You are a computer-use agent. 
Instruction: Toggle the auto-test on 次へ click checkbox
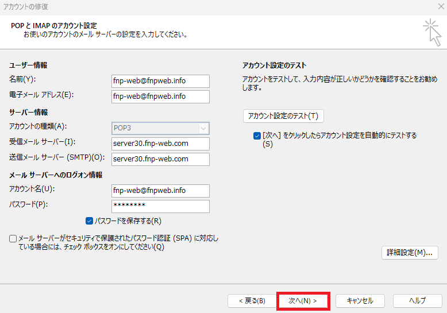point(257,136)
